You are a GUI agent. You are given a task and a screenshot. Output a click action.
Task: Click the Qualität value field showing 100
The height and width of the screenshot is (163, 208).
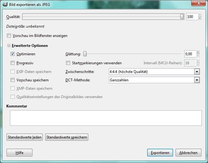pyautogui.click(x=192, y=17)
